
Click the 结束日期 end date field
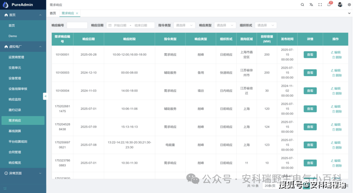(141, 26)
